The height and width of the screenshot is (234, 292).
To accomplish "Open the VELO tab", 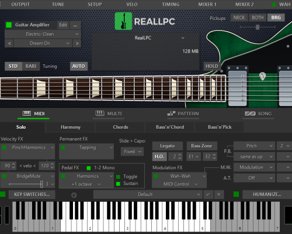I will 132,5.
